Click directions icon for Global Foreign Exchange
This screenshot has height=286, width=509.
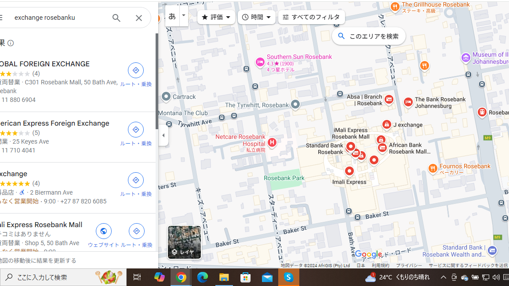pyautogui.click(x=136, y=70)
